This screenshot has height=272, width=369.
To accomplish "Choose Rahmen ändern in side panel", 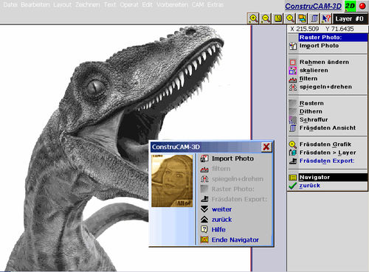I will 324,62.
